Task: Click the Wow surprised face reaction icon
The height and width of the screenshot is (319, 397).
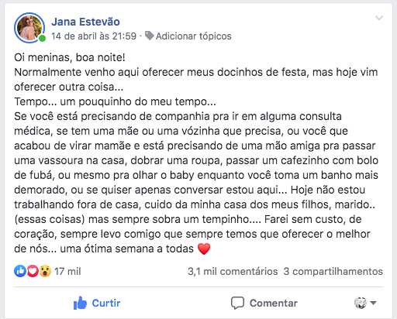Action: pyautogui.click(x=45, y=271)
